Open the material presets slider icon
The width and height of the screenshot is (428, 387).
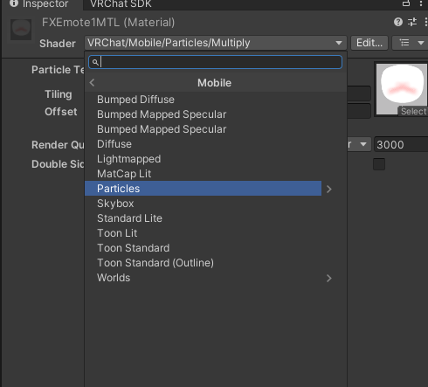pyautogui.click(x=412, y=22)
